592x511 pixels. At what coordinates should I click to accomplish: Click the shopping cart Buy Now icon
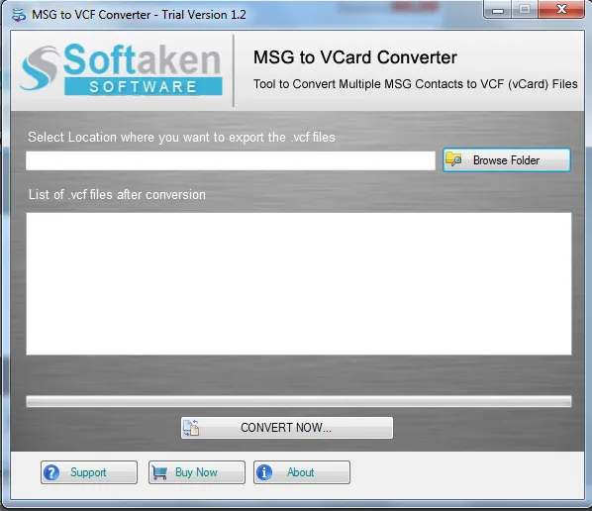[159, 472]
